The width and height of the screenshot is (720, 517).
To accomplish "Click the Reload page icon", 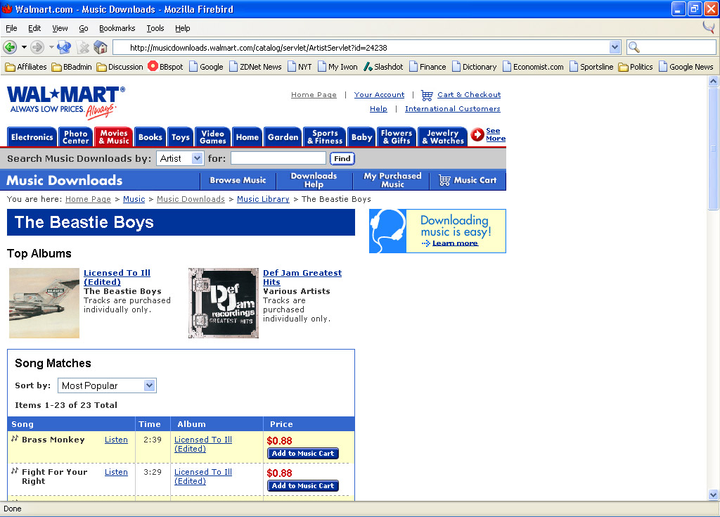I will click(64, 47).
